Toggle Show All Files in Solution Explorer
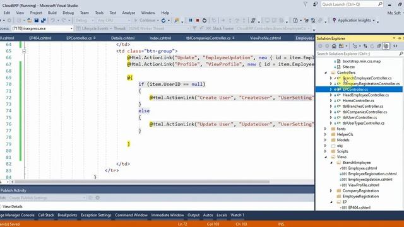404x227 pixels. pos(386,46)
